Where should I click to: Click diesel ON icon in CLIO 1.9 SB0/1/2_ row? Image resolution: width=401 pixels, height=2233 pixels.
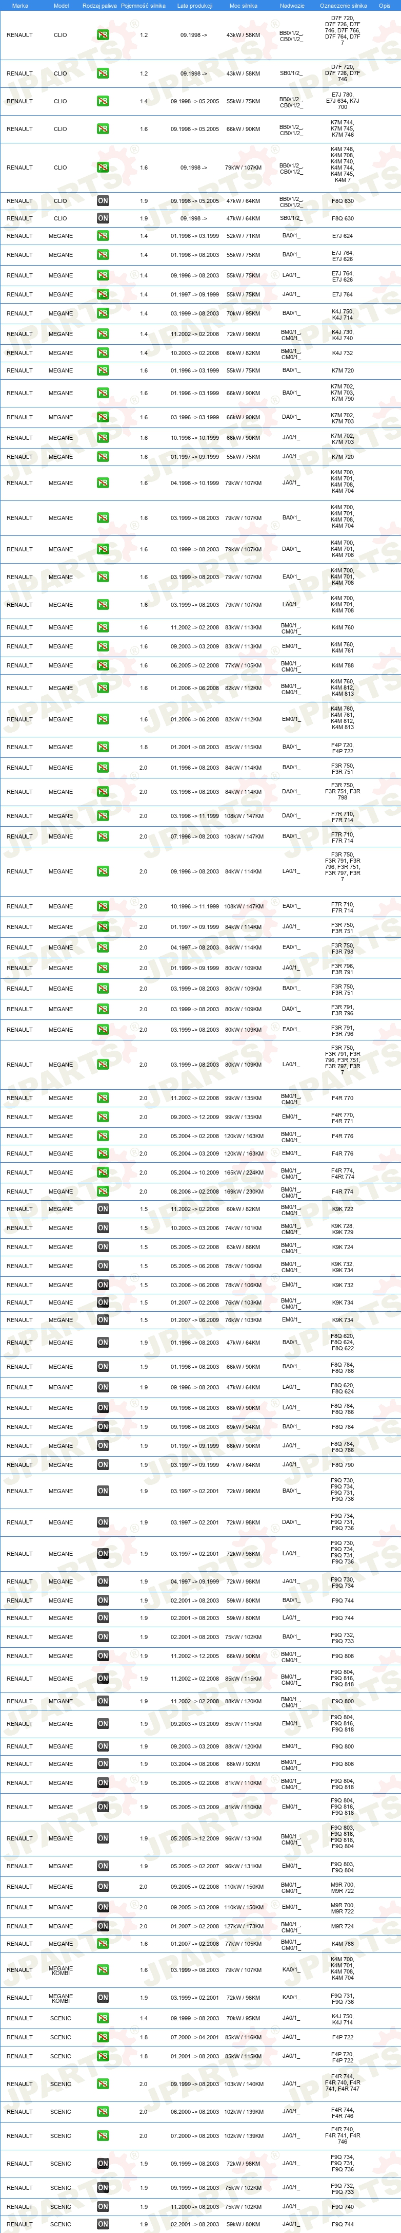[103, 218]
